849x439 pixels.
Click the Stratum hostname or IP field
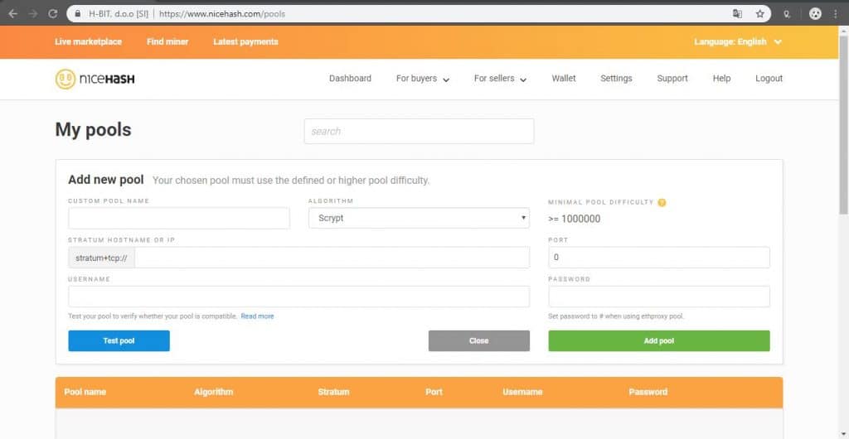[x=332, y=258]
